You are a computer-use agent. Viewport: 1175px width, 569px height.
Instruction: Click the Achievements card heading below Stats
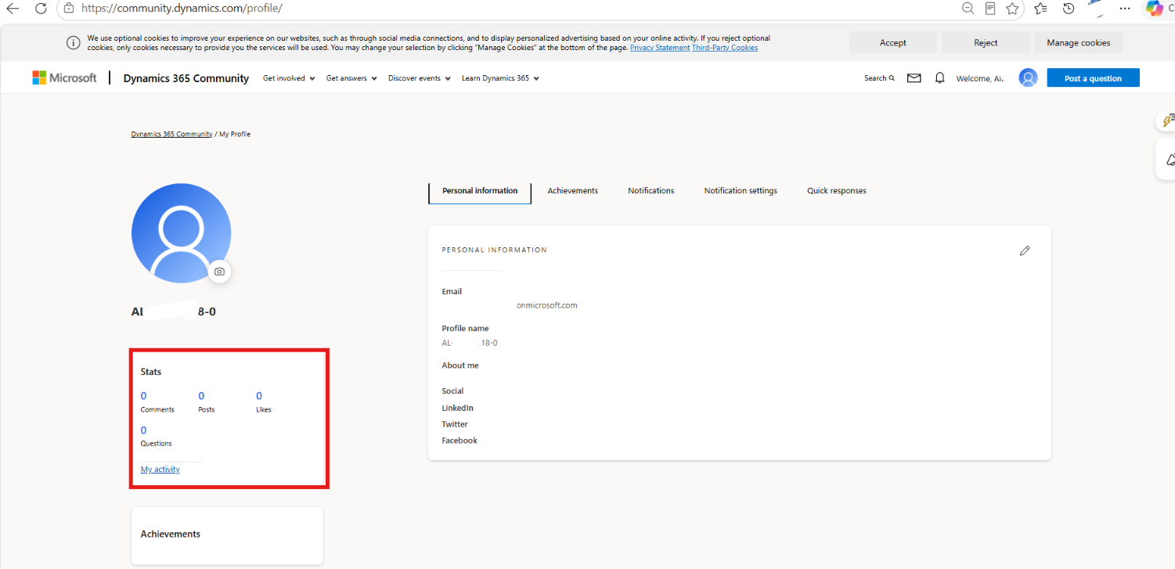(171, 534)
